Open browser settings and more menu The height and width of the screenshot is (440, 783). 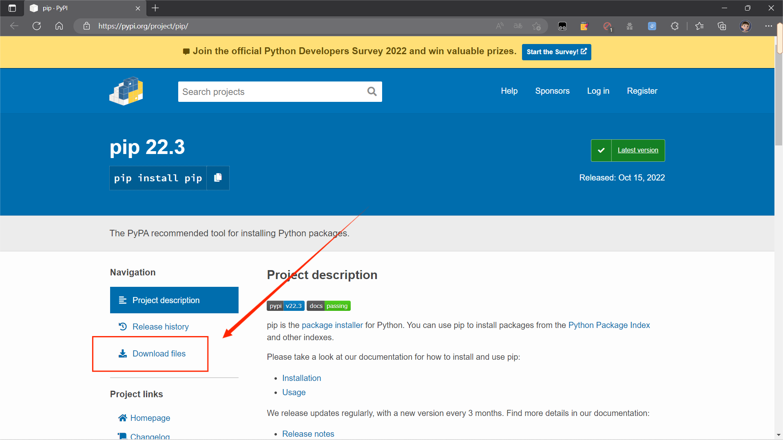click(x=769, y=26)
